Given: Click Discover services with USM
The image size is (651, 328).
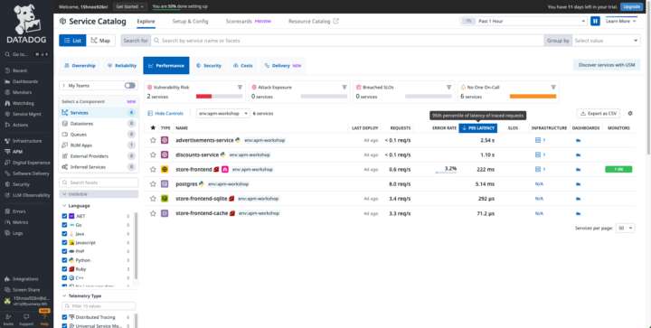Looking at the screenshot, I should 607,65.
